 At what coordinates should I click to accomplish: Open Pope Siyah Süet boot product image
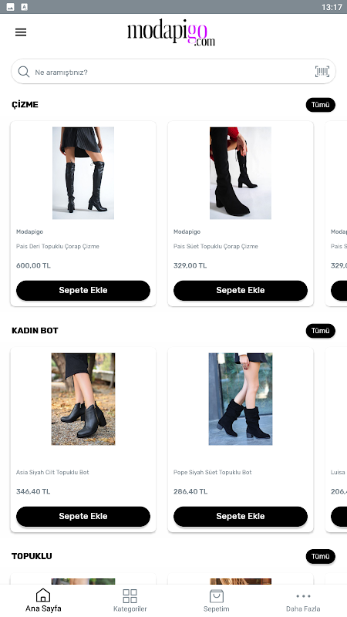point(241,399)
